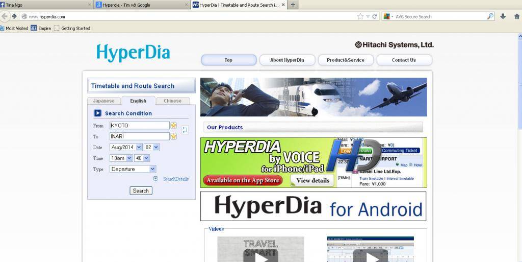Viewport: 522px width, 262px height.
Task: Click the Our Products heading
Action: pyautogui.click(x=225, y=127)
